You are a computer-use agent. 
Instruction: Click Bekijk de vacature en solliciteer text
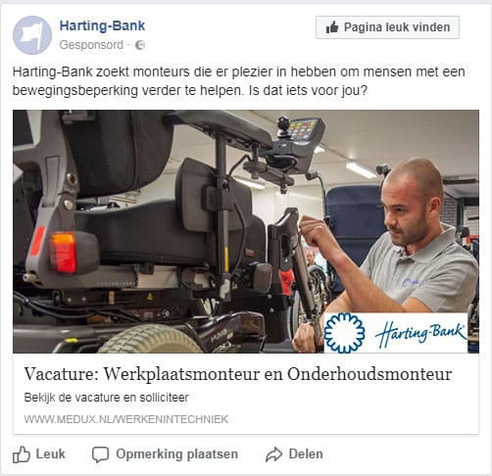tap(106, 398)
